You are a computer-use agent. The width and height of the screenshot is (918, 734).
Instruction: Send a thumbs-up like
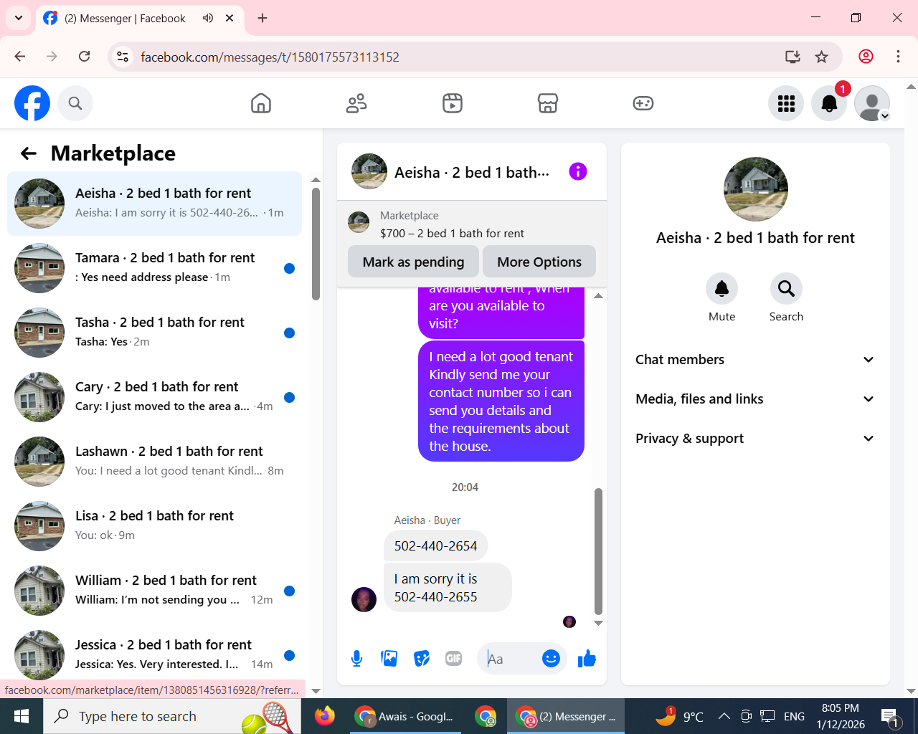pyautogui.click(x=587, y=659)
